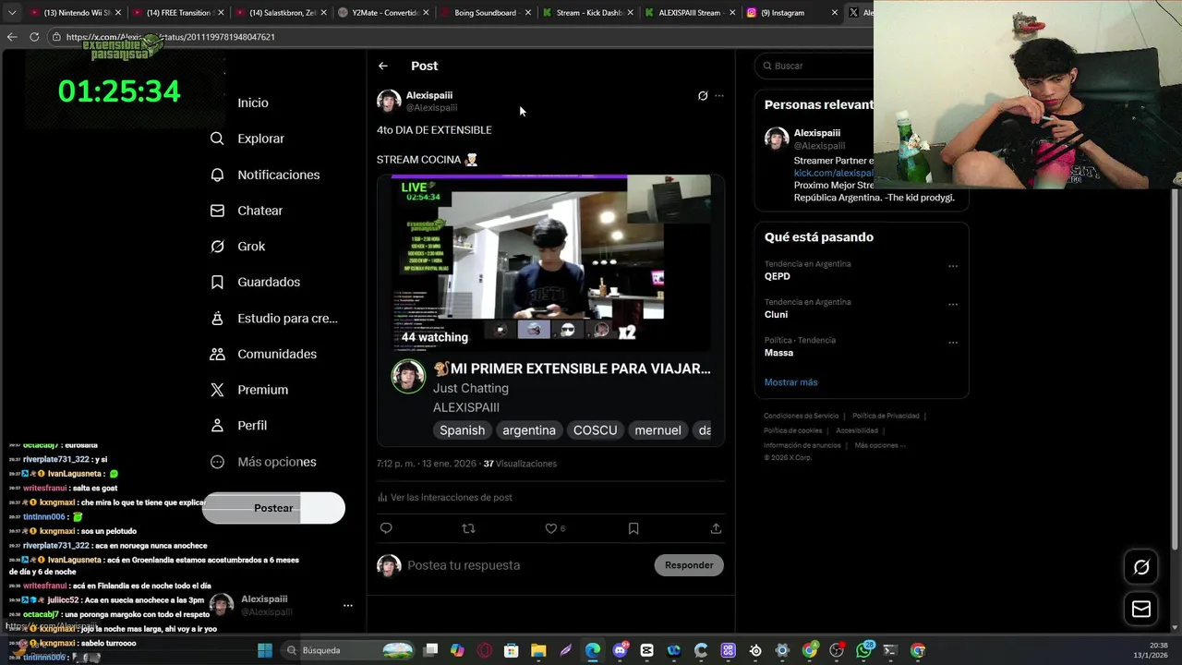Open the floating messages envelope button

(x=1141, y=609)
